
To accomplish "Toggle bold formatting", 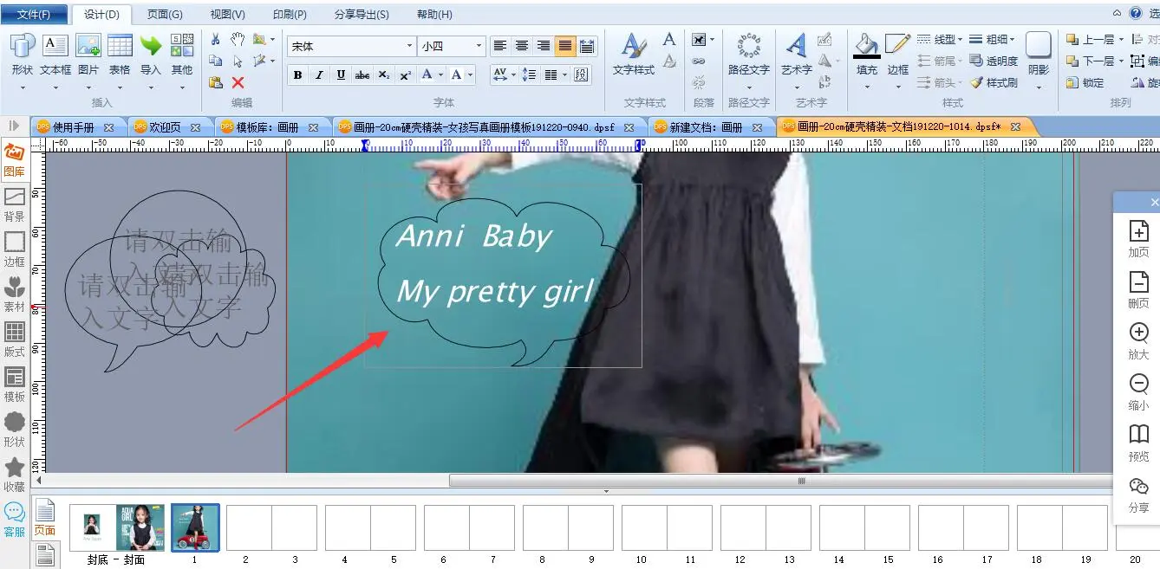I will pyautogui.click(x=297, y=75).
